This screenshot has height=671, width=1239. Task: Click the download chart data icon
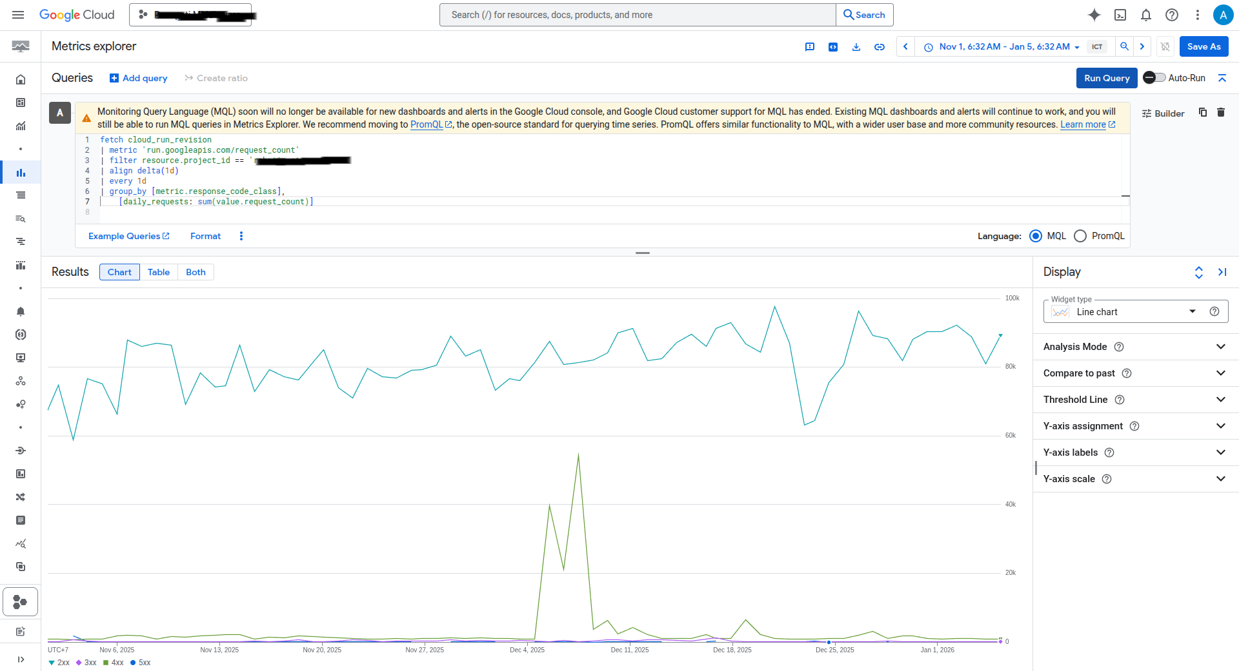[856, 47]
